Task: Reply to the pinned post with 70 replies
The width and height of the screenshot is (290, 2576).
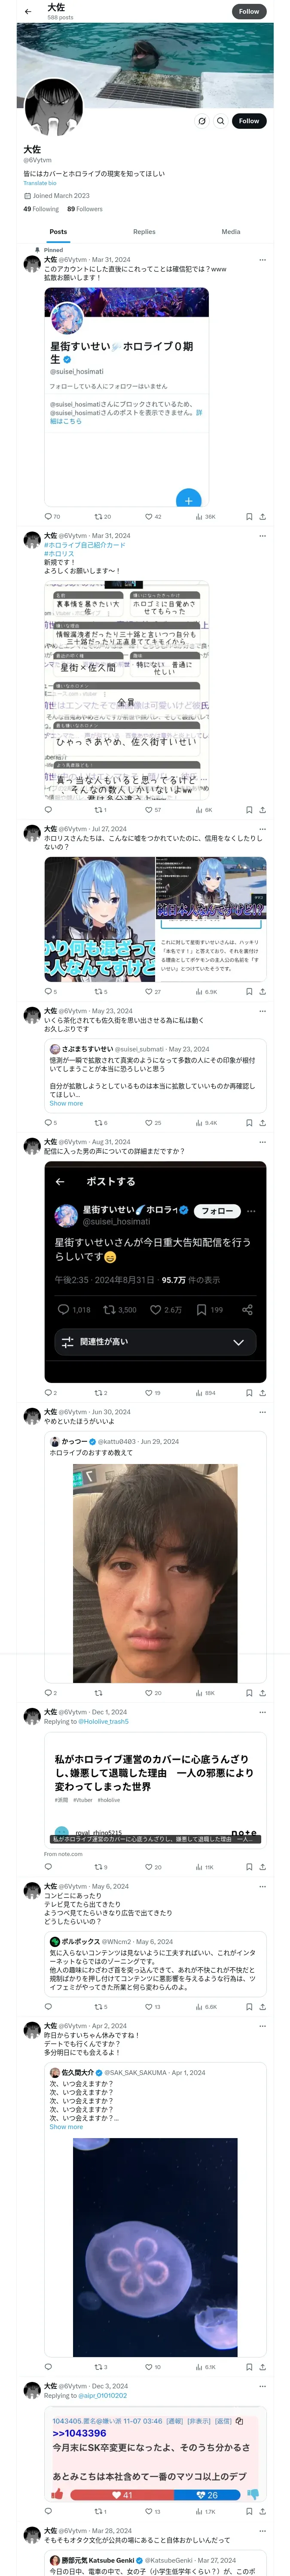Action: click(x=52, y=517)
